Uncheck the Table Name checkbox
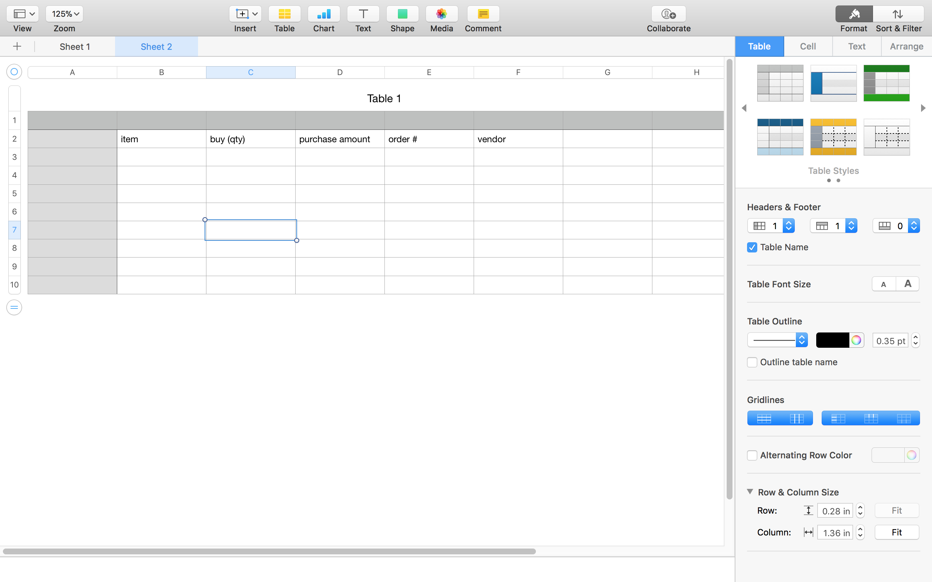Screen dimensions: 932x582 [x=752, y=247]
